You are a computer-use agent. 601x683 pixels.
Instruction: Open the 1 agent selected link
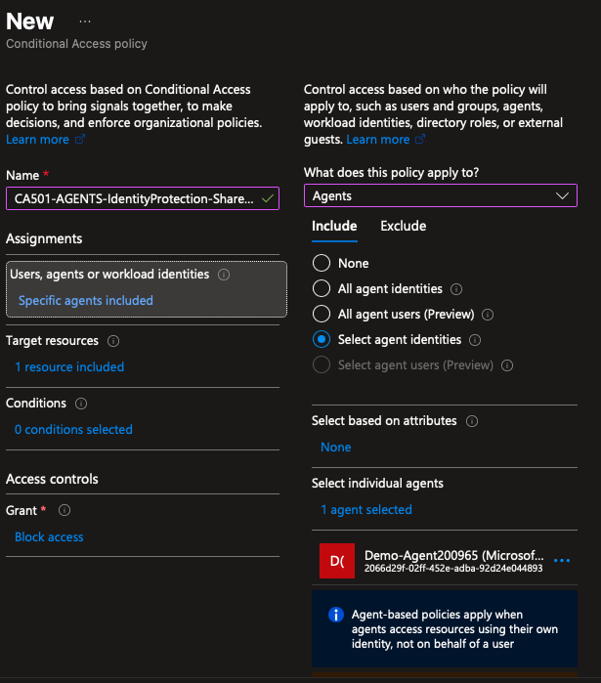pos(366,510)
